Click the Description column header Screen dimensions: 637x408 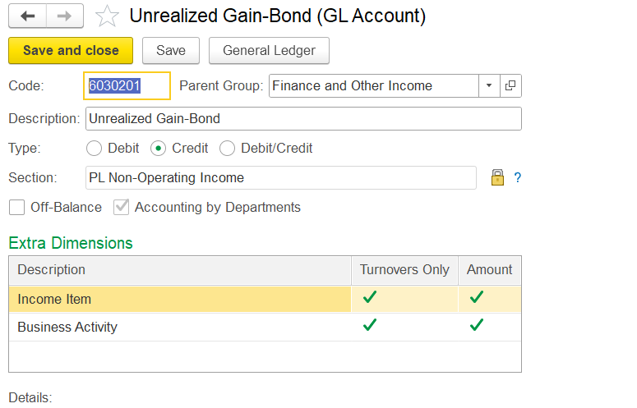point(180,270)
